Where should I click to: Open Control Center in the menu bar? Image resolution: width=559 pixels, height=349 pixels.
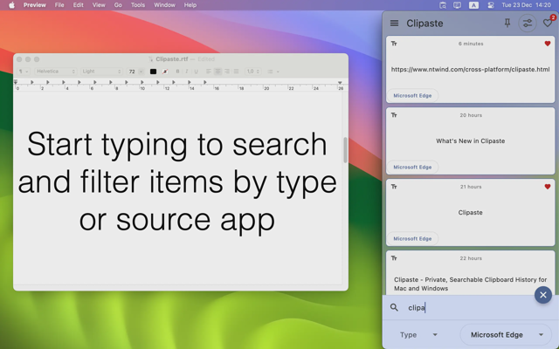pyautogui.click(x=491, y=5)
